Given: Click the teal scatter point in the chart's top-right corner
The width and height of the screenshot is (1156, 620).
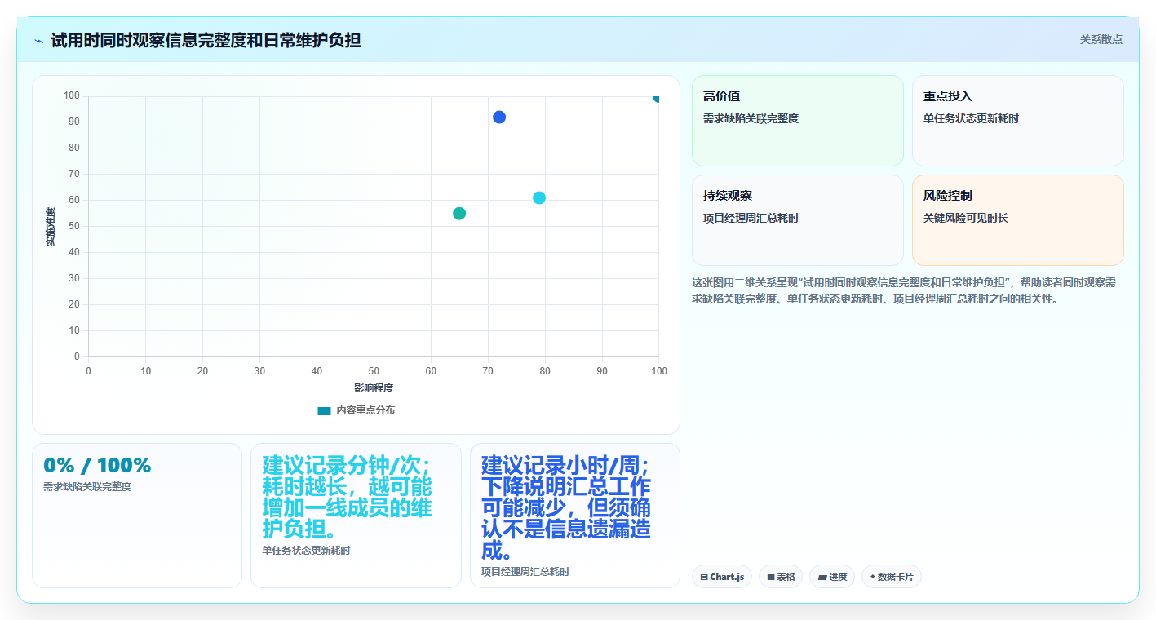Looking at the screenshot, I should 657,97.
